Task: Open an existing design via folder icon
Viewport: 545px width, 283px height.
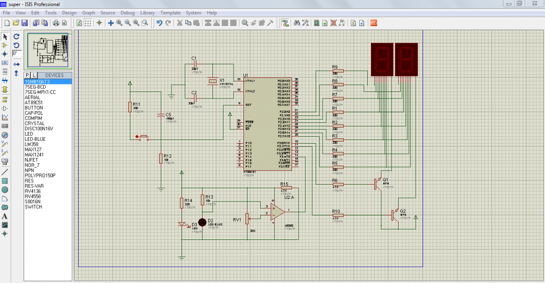Action: 15,23
